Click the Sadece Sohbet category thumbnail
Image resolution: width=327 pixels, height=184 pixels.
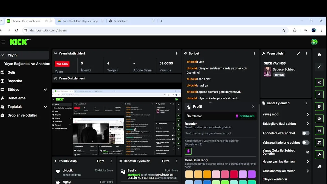point(267,72)
